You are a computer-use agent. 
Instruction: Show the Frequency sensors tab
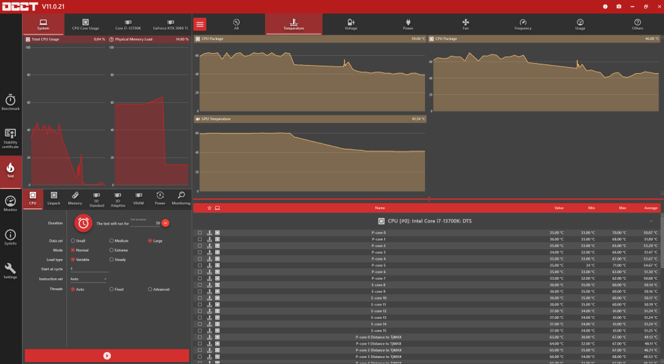pyautogui.click(x=523, y=24)
